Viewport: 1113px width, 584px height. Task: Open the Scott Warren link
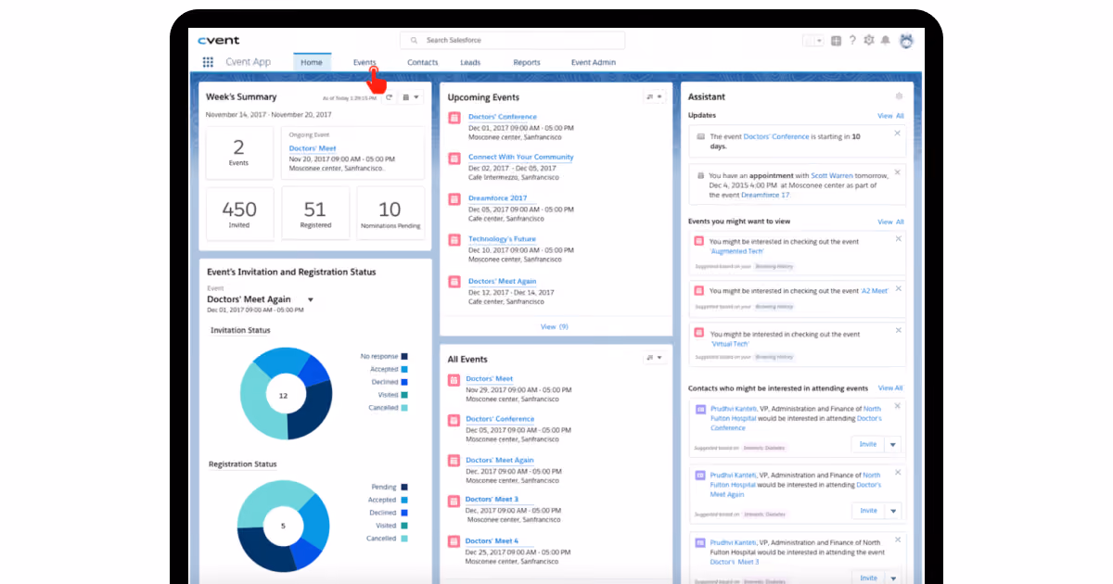coord(830,176)
